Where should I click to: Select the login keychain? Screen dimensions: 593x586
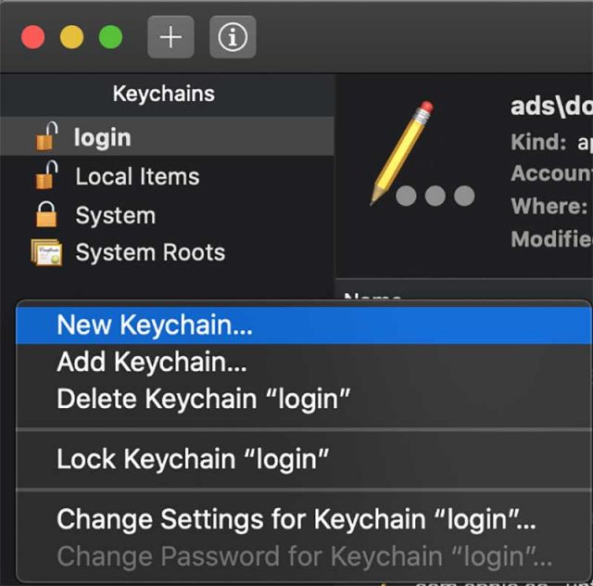click(167, 136)
